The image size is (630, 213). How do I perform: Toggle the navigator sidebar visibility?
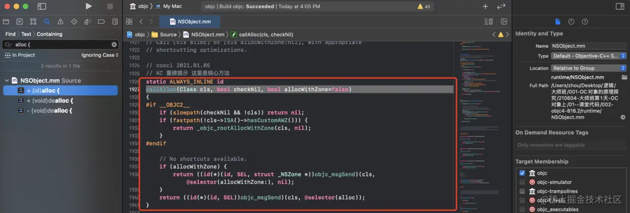[42, 7]
